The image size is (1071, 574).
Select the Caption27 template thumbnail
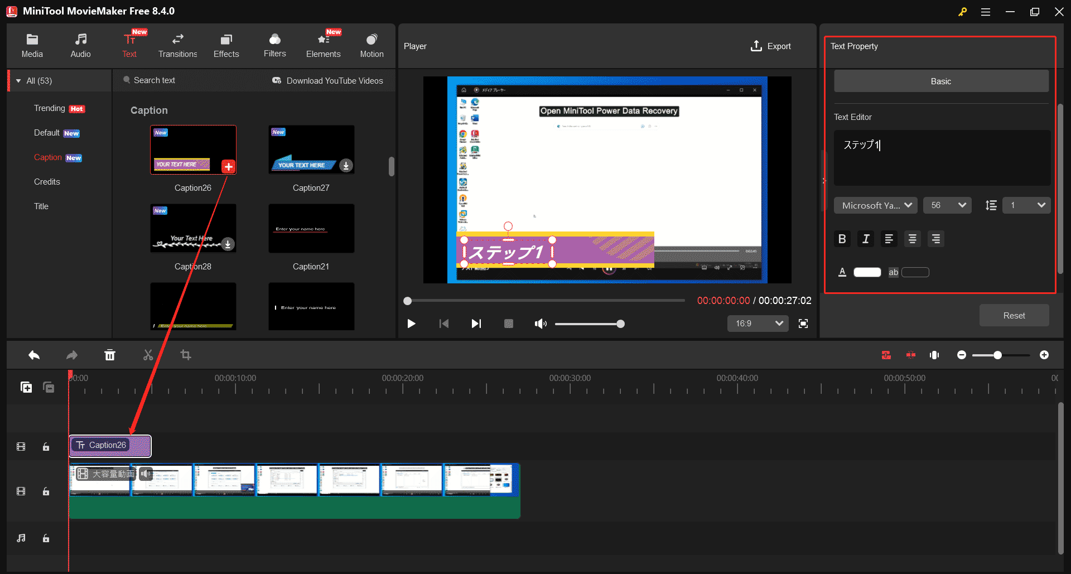311,149
